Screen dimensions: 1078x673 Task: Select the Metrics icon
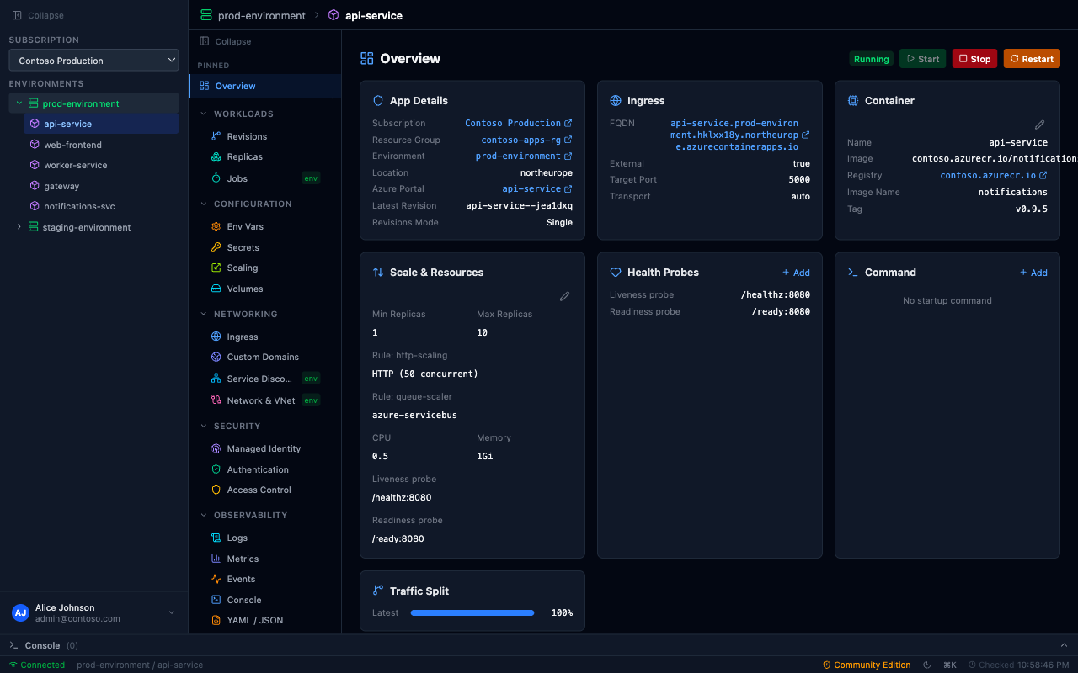216,558
